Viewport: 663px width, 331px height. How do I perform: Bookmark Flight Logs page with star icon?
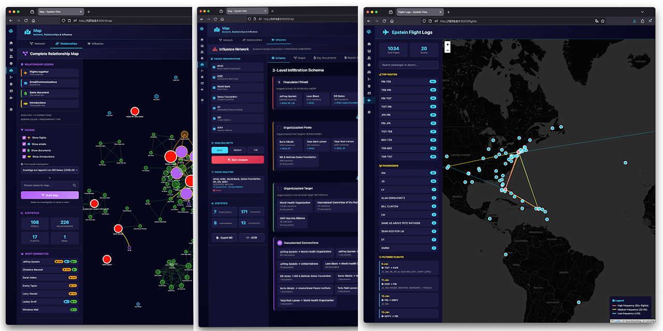(x=603, y=21)
